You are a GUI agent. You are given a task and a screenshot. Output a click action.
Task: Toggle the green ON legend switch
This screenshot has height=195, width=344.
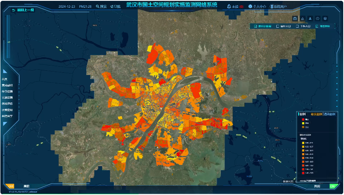pyautogui.click(x=333, y=186)
